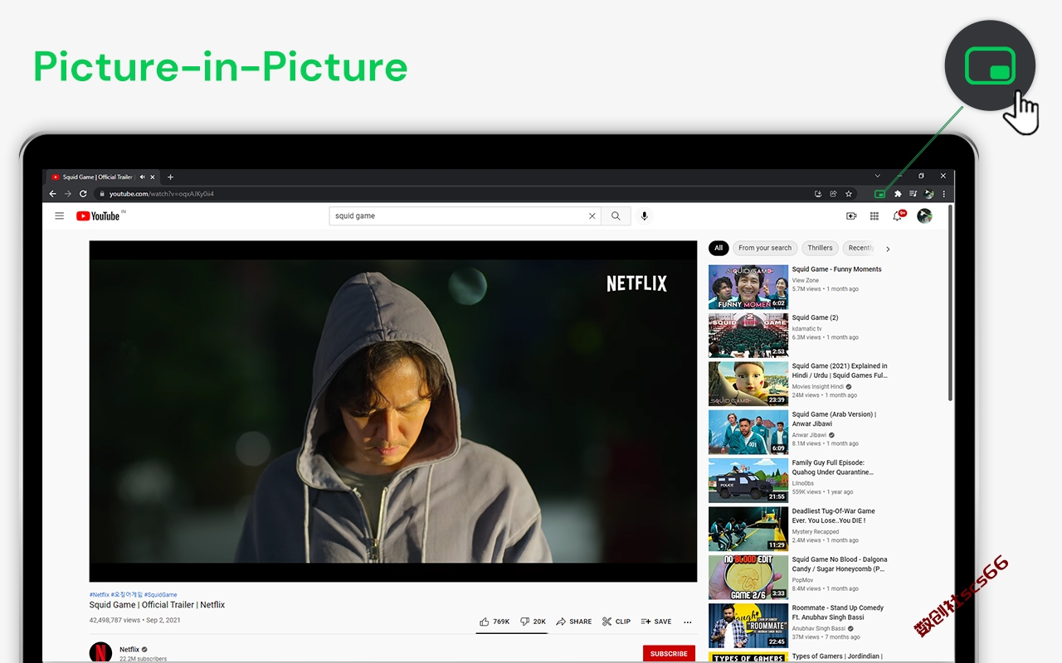Click the youtube.com address bar URL
The image size is (1062, 663).
(162, 194)
